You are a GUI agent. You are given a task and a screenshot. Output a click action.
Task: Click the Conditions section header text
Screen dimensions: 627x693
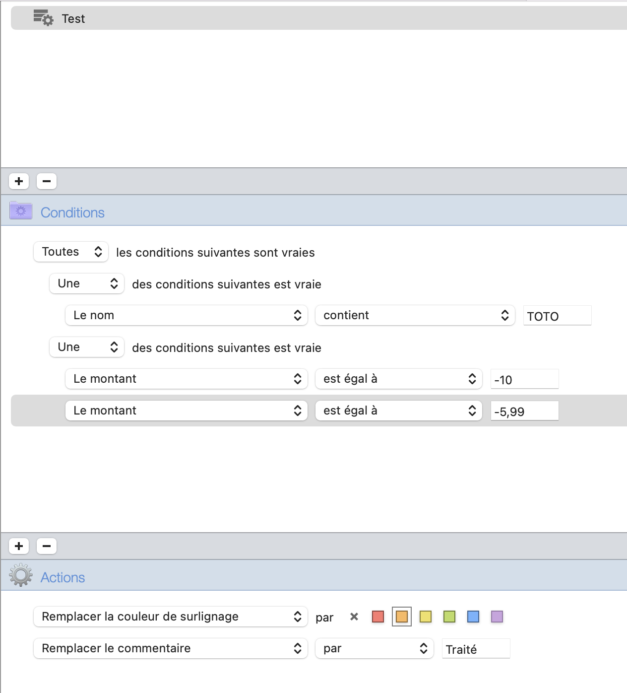[x=72, y=212]
